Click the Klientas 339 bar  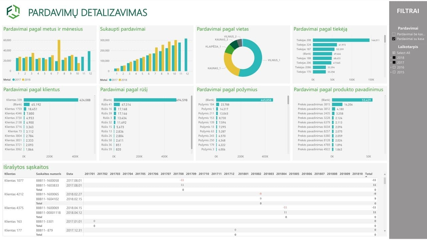[51, 100]
